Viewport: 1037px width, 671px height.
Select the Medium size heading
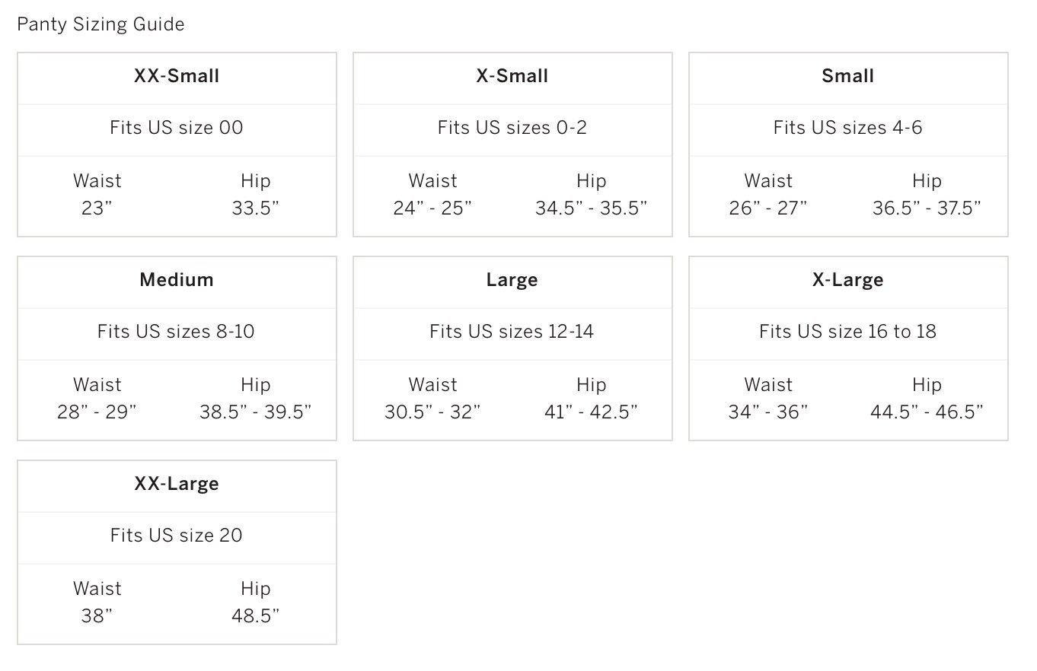[177, 280]
